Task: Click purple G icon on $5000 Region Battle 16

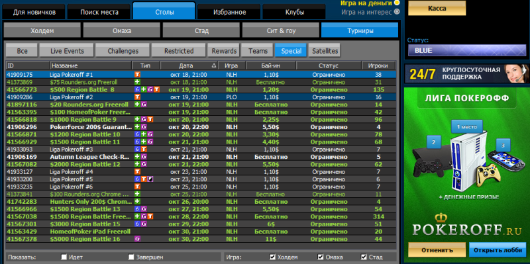Action: click(138, 239)
